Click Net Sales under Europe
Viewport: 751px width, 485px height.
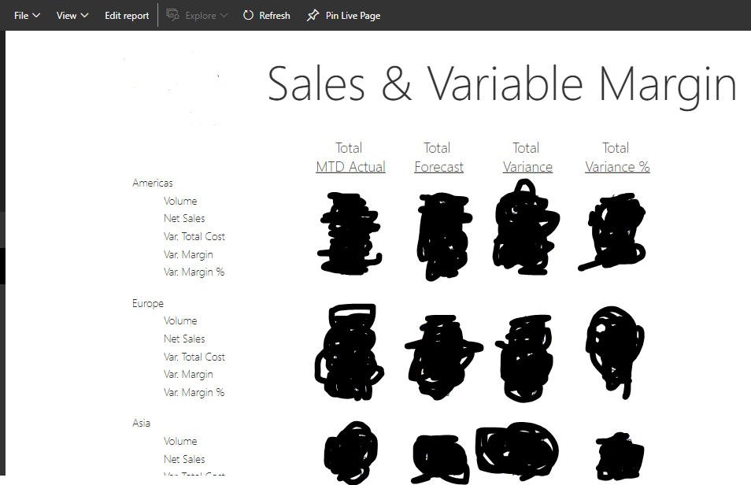[x=184, y=339]
